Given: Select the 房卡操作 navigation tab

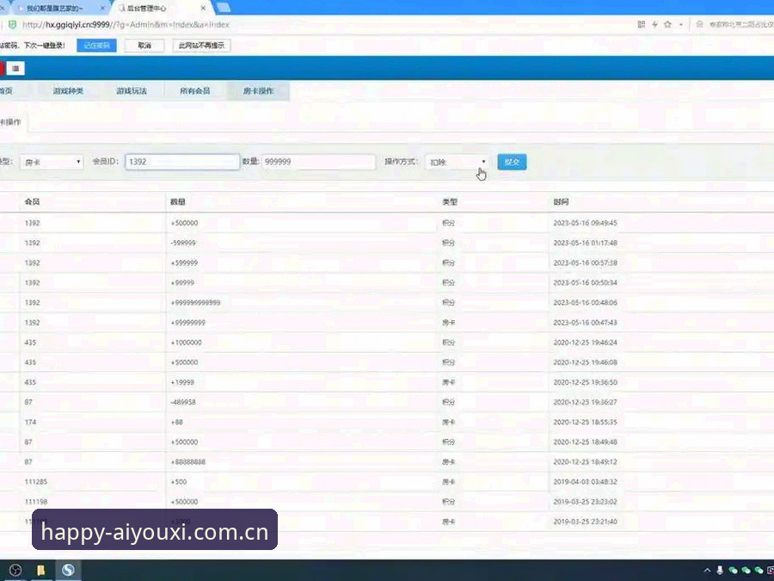Looking at the screenshot, I should click(x=258, y=91).
